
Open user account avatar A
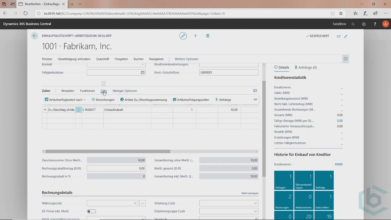386,24
